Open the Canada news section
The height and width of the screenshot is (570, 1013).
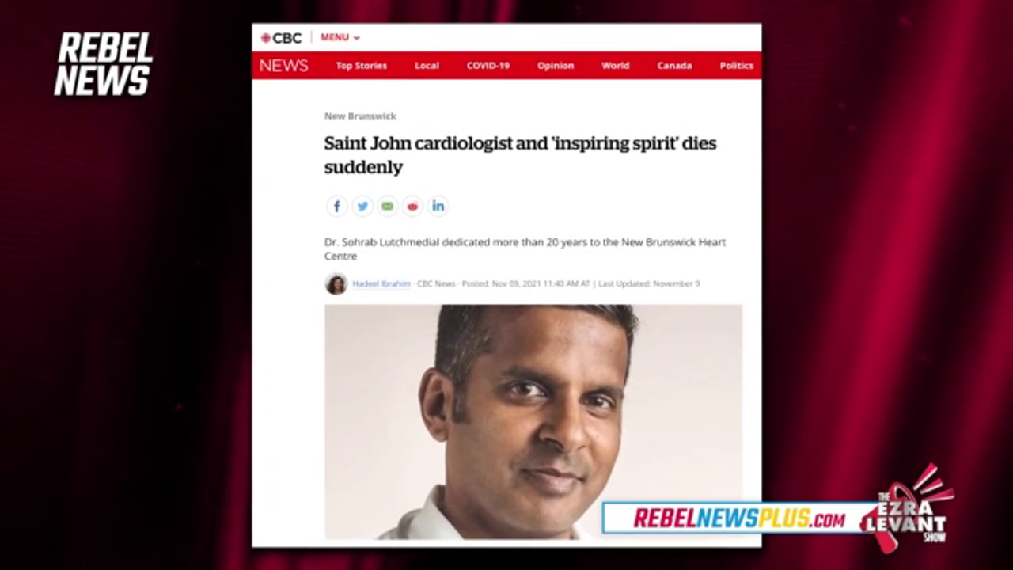(674, 66)
